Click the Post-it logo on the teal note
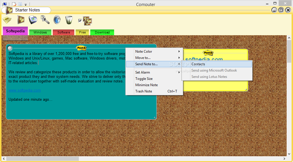The image size is (293, 162). (81, 48)
